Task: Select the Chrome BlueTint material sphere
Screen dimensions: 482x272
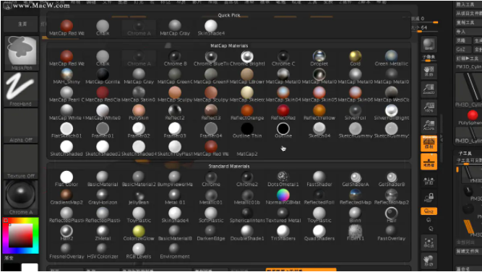Action: tap(211, 58)
